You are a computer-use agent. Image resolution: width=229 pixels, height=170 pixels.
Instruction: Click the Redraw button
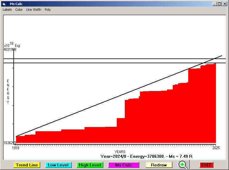(x=159, y=165)
